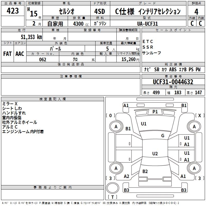The image size is (206, 206).
Task: Click the lot number 423 cell
Action: [x=13, y=11]
